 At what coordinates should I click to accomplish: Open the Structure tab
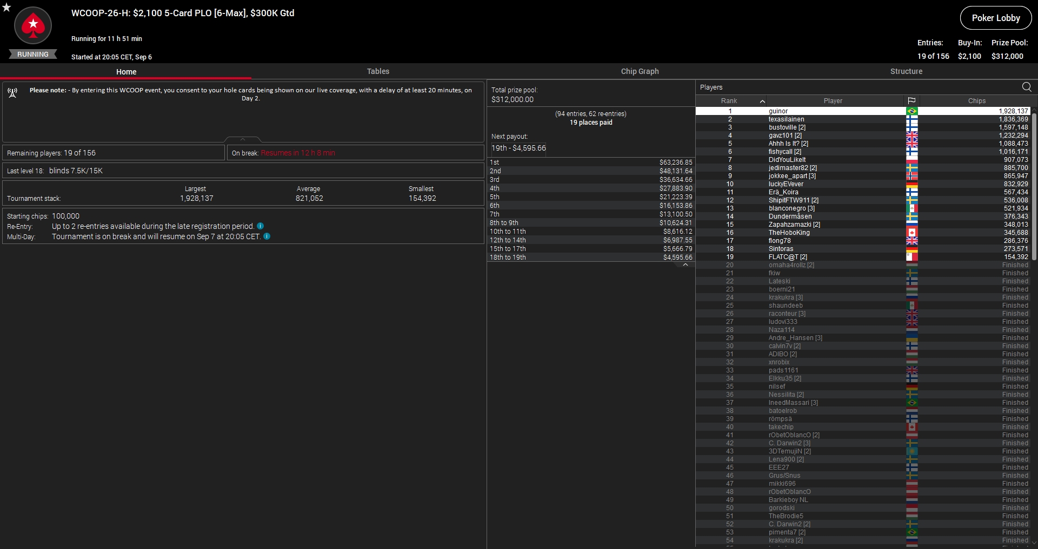tap(906, 71)
